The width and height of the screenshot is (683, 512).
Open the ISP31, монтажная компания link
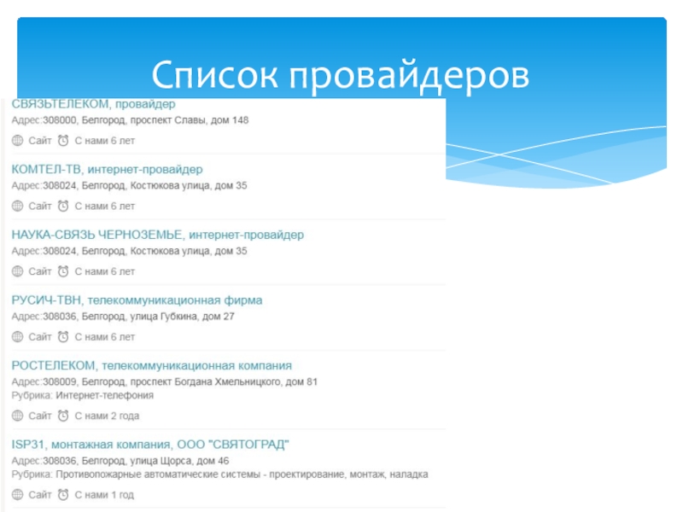click(x=150, y=445)
